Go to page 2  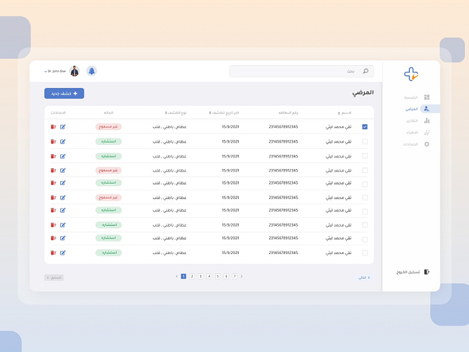pyautogui.click(x=192, y=276)
